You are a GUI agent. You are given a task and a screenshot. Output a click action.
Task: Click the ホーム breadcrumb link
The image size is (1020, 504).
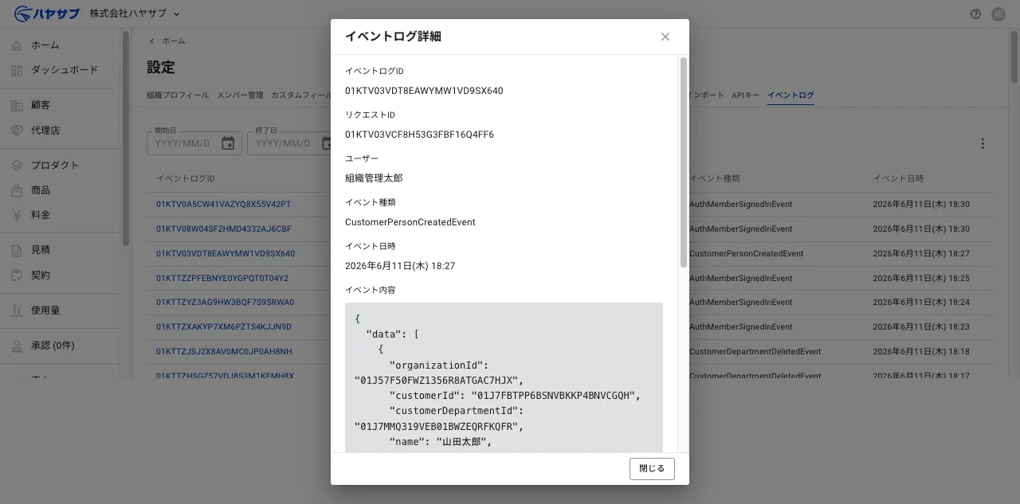pos(174,41)
